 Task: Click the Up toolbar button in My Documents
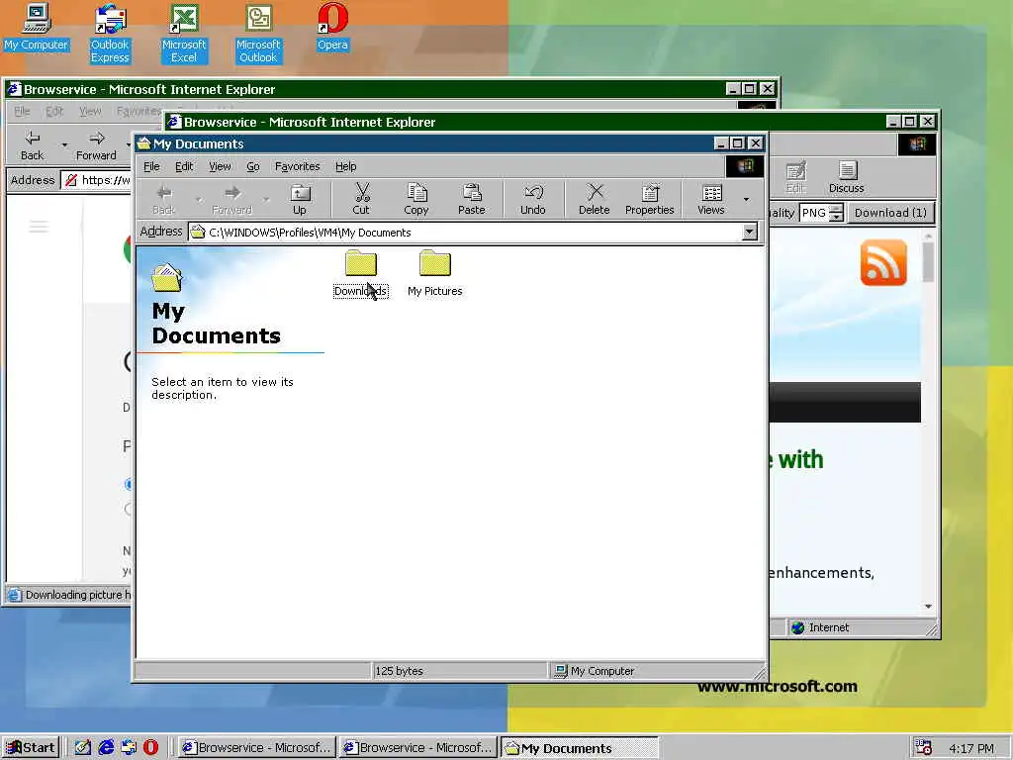click(x=300, y=199)
